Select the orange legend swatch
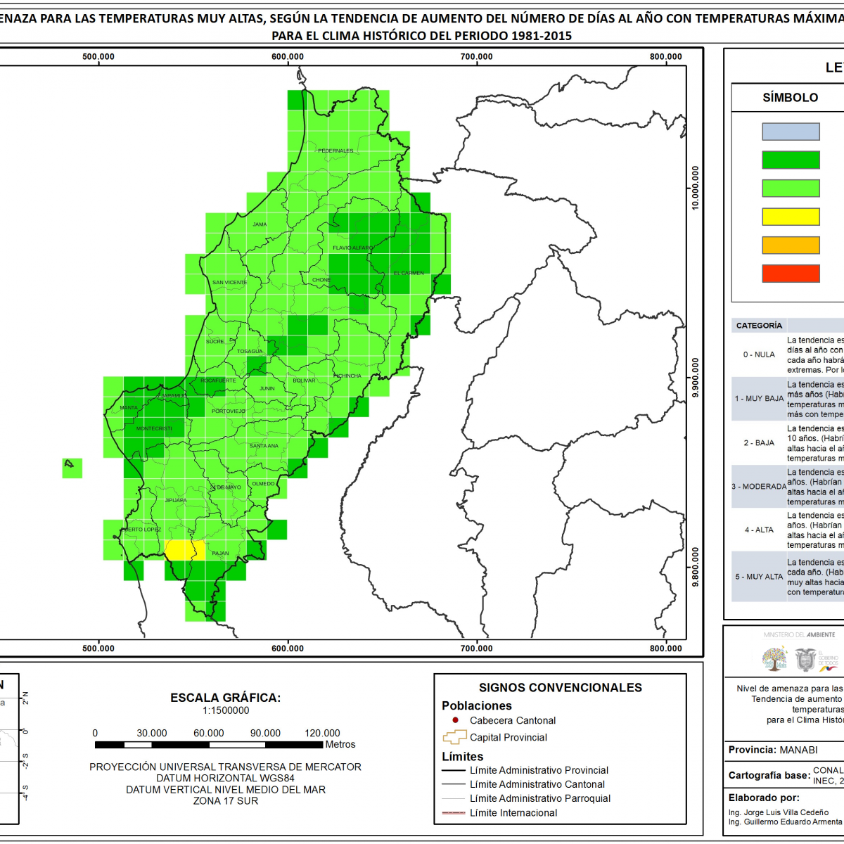Screen dimensions: 844x844 791,245
